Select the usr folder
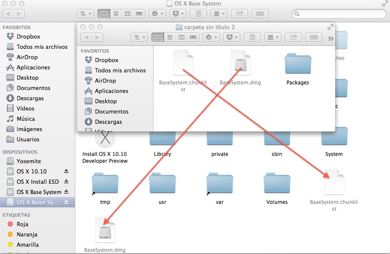Screen dimensions: 390x254 point(162,188)
